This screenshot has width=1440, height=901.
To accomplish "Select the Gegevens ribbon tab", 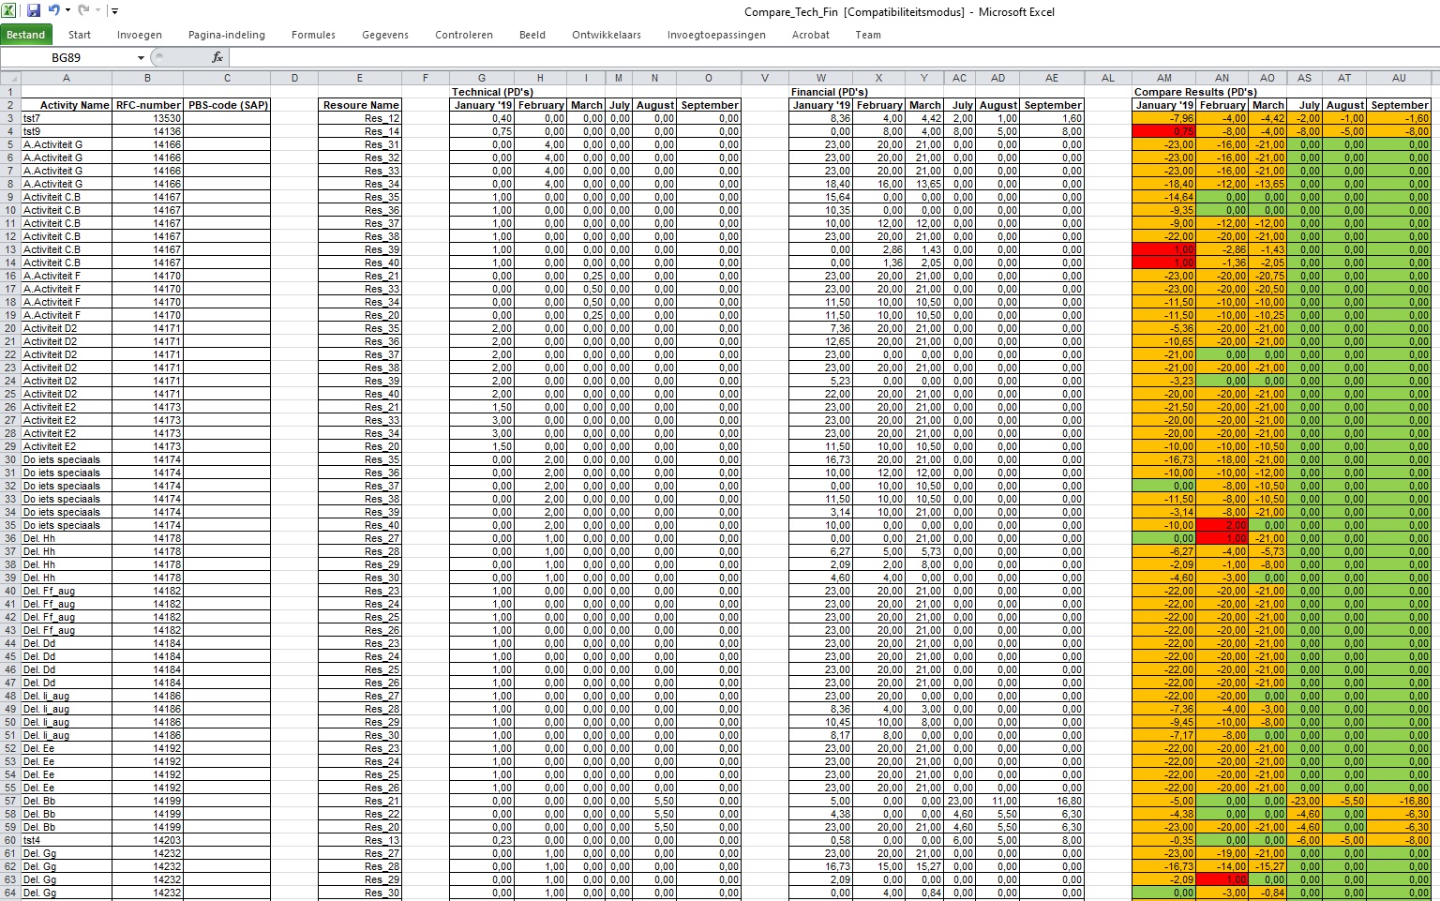I will click(x=385, y=35).
